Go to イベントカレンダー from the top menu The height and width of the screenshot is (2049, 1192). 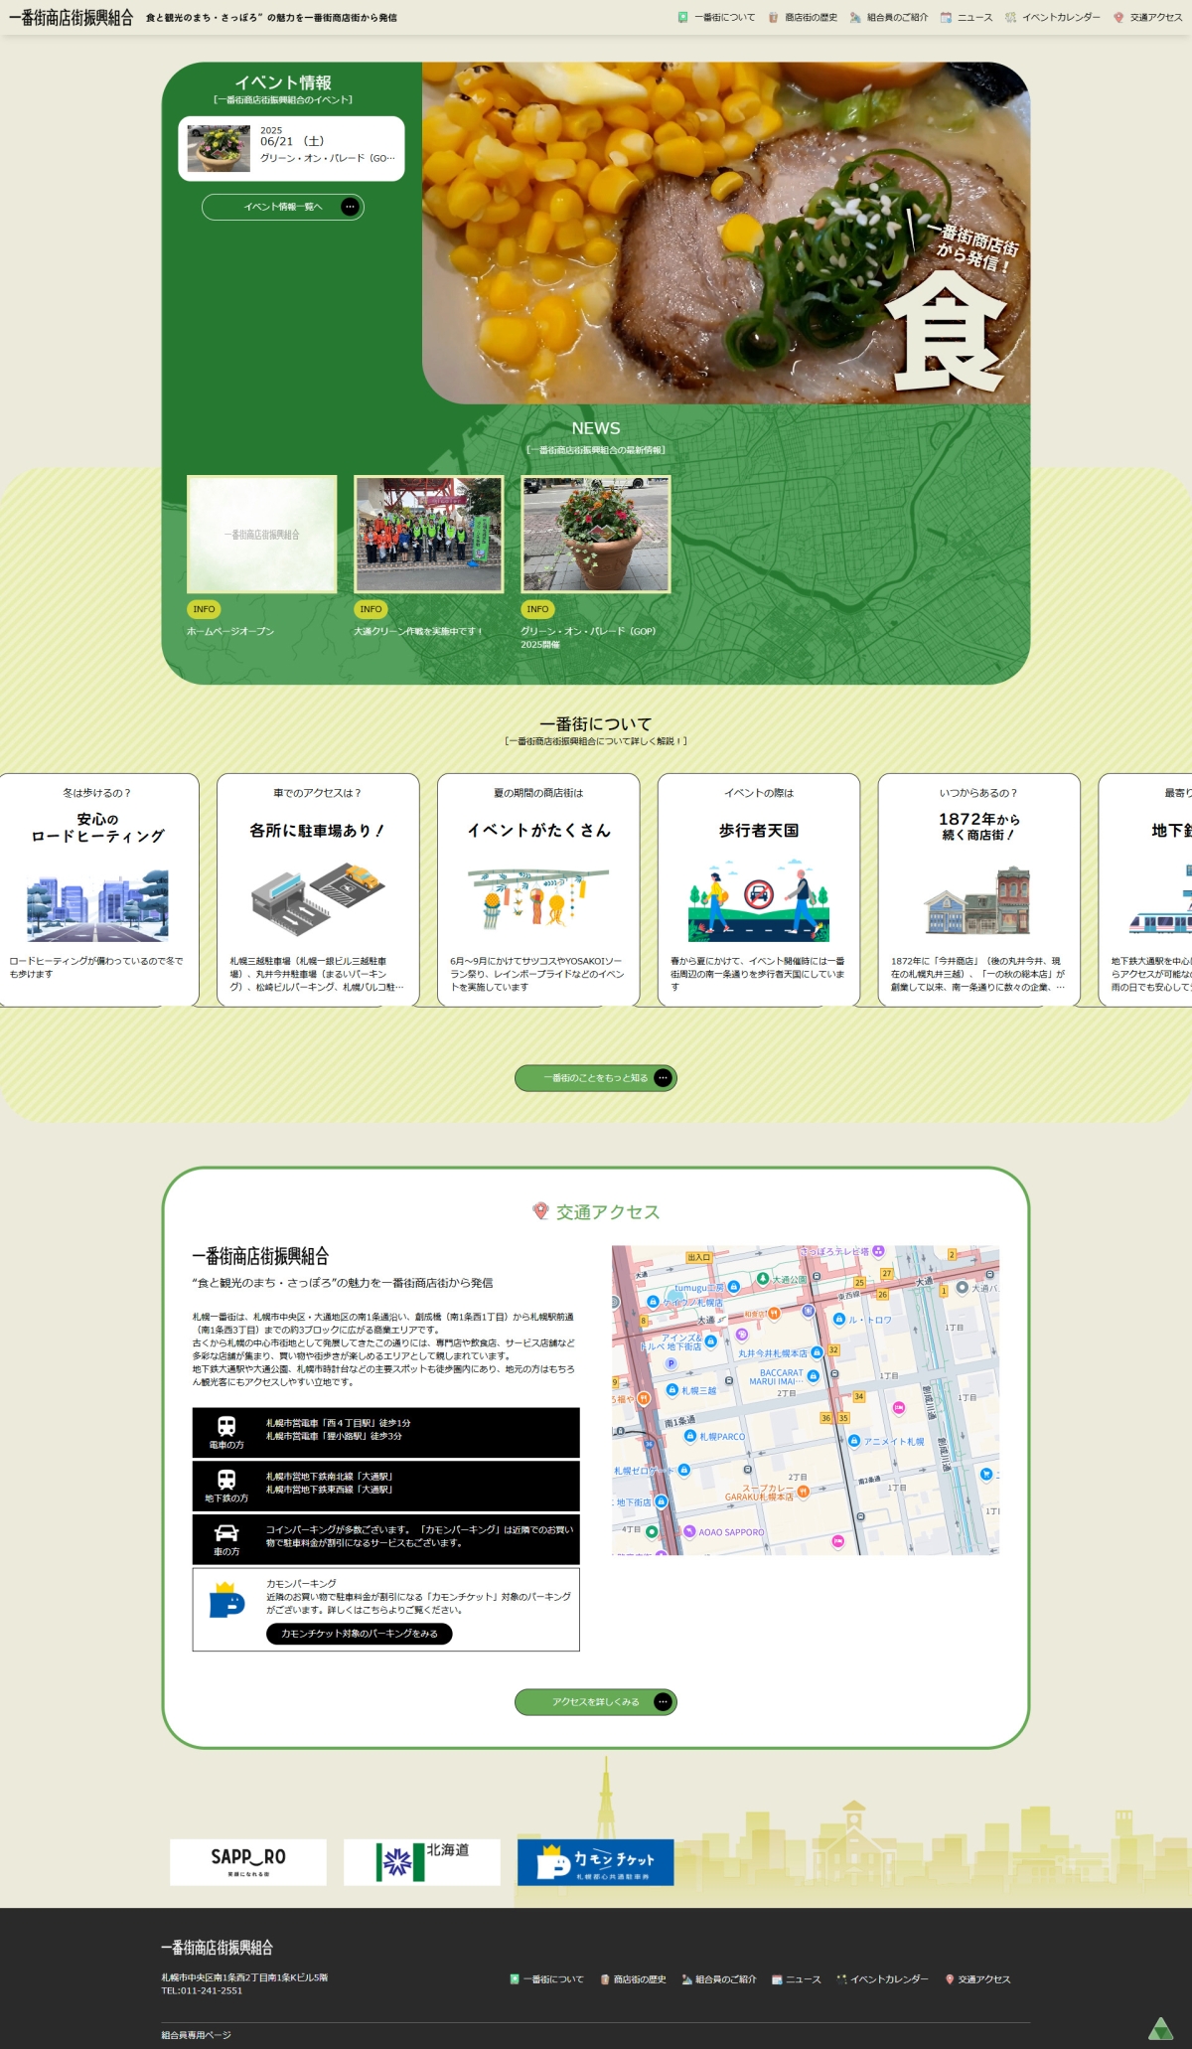(1053, 18)
